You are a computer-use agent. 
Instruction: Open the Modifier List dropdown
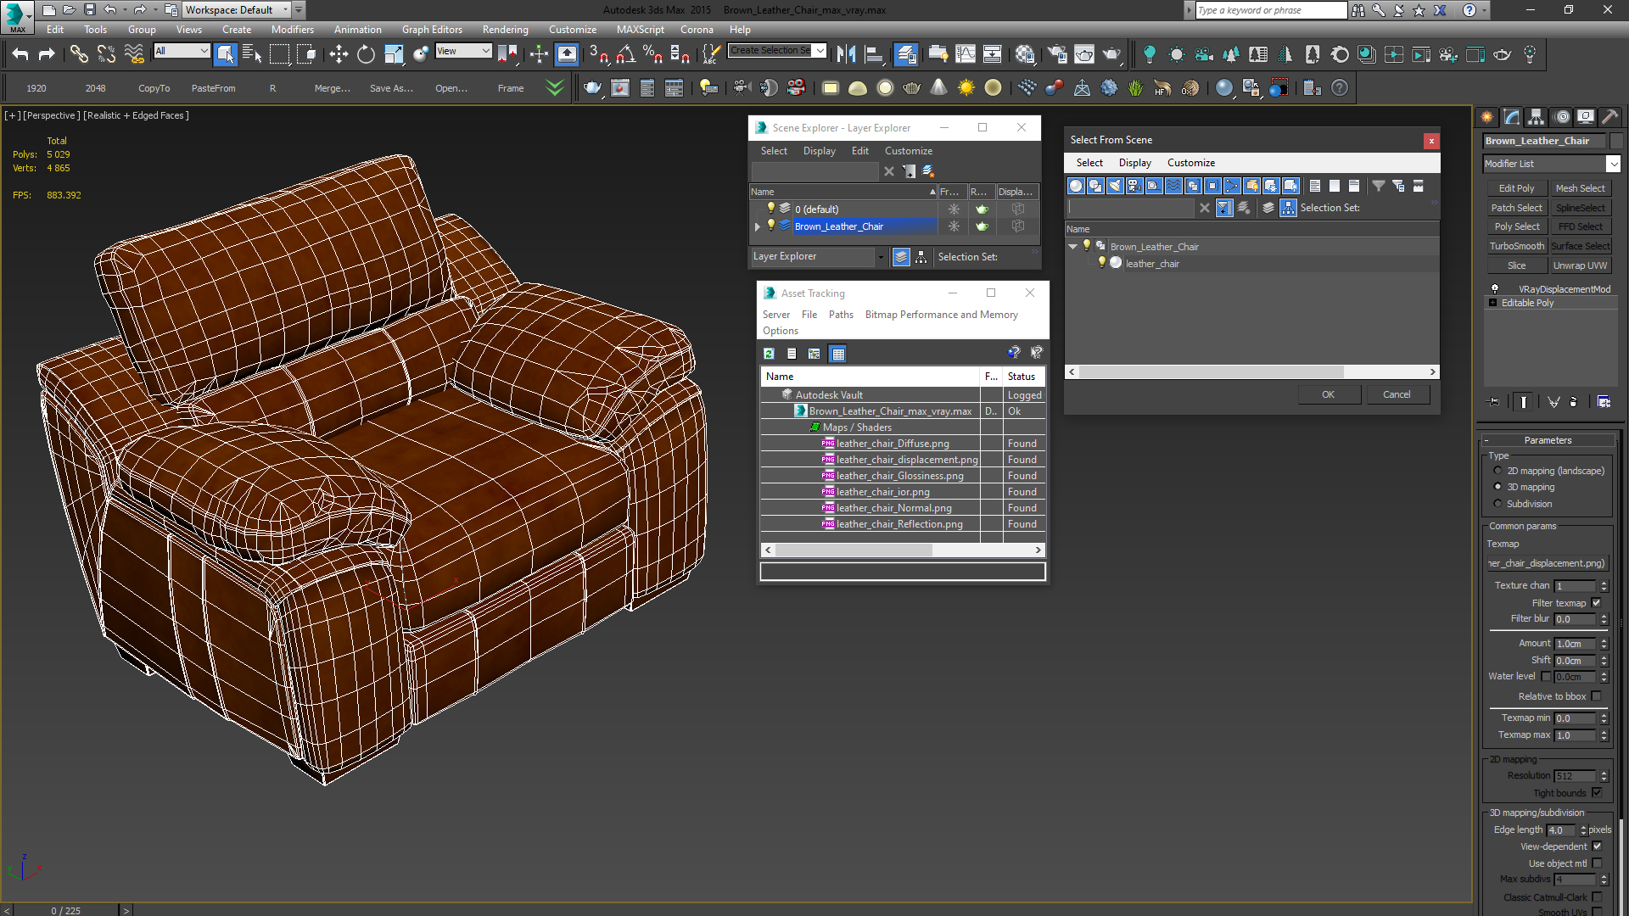pyautogui.click(x=1613, y=164)
